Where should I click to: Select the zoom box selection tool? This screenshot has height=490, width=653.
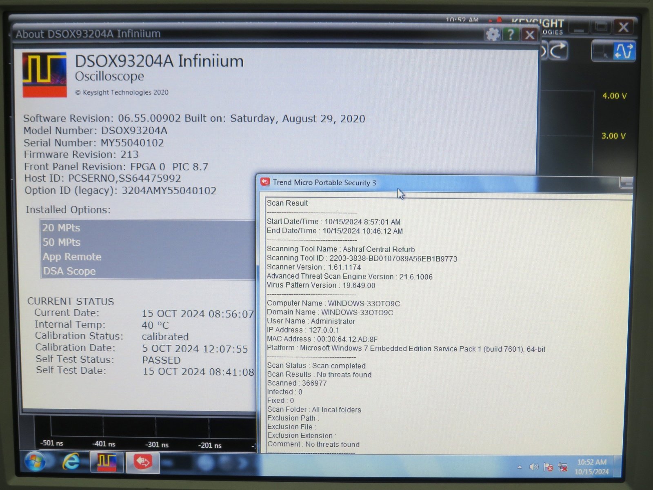[601, 51]
